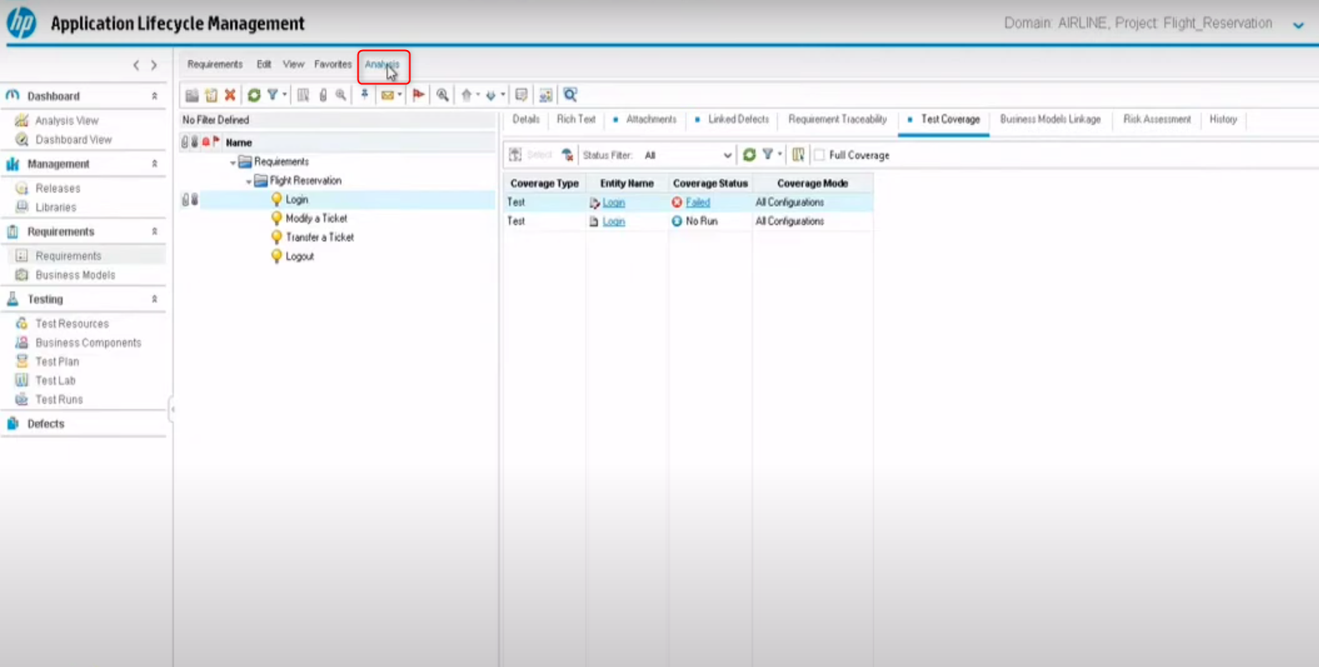Open the Analysis menu
The height and width of the screenshot is (667, 1319).
tap(382, 65)
